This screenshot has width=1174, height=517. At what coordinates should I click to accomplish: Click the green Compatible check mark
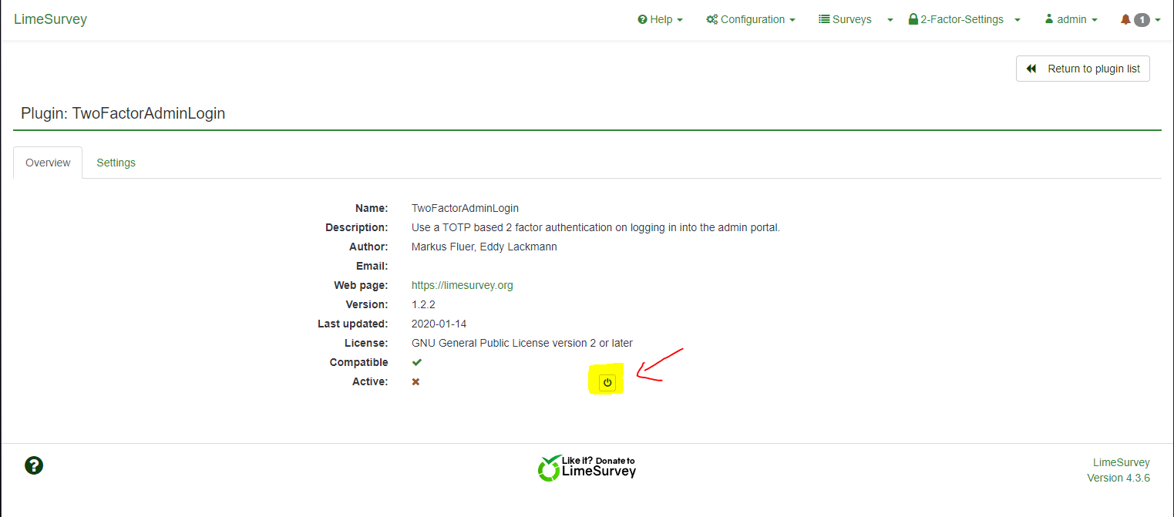417,362
